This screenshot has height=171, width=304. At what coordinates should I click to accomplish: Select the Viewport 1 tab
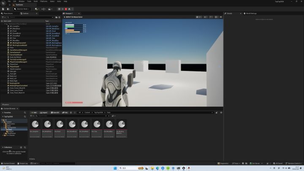coord(69,14)
